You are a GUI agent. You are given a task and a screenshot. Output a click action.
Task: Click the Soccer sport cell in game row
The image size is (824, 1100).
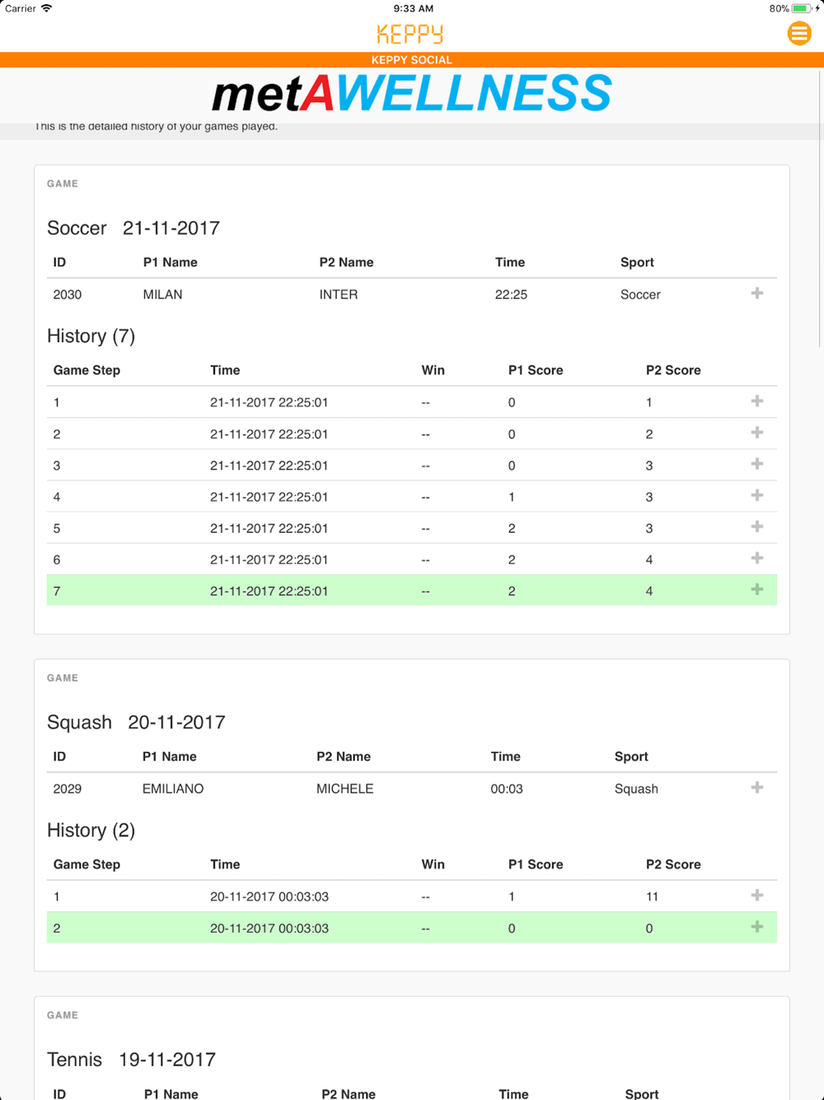coord(640,294)
